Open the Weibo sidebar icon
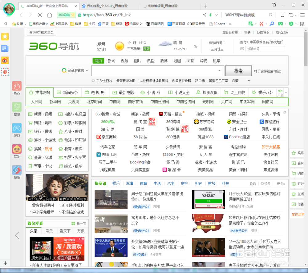 tap(5, 60)
